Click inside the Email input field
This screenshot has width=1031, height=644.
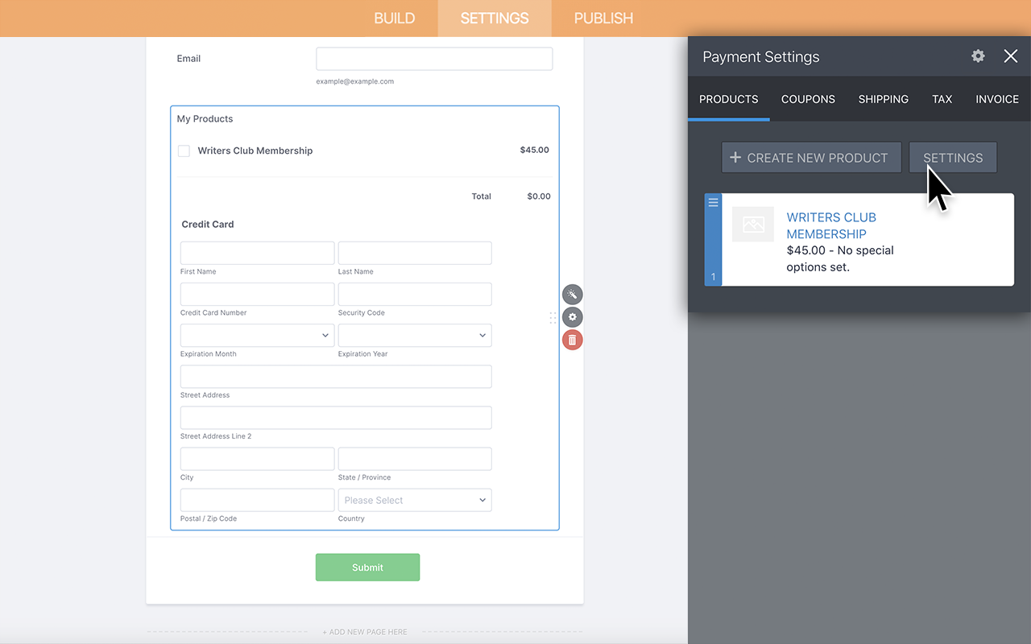tap(434, 58)
